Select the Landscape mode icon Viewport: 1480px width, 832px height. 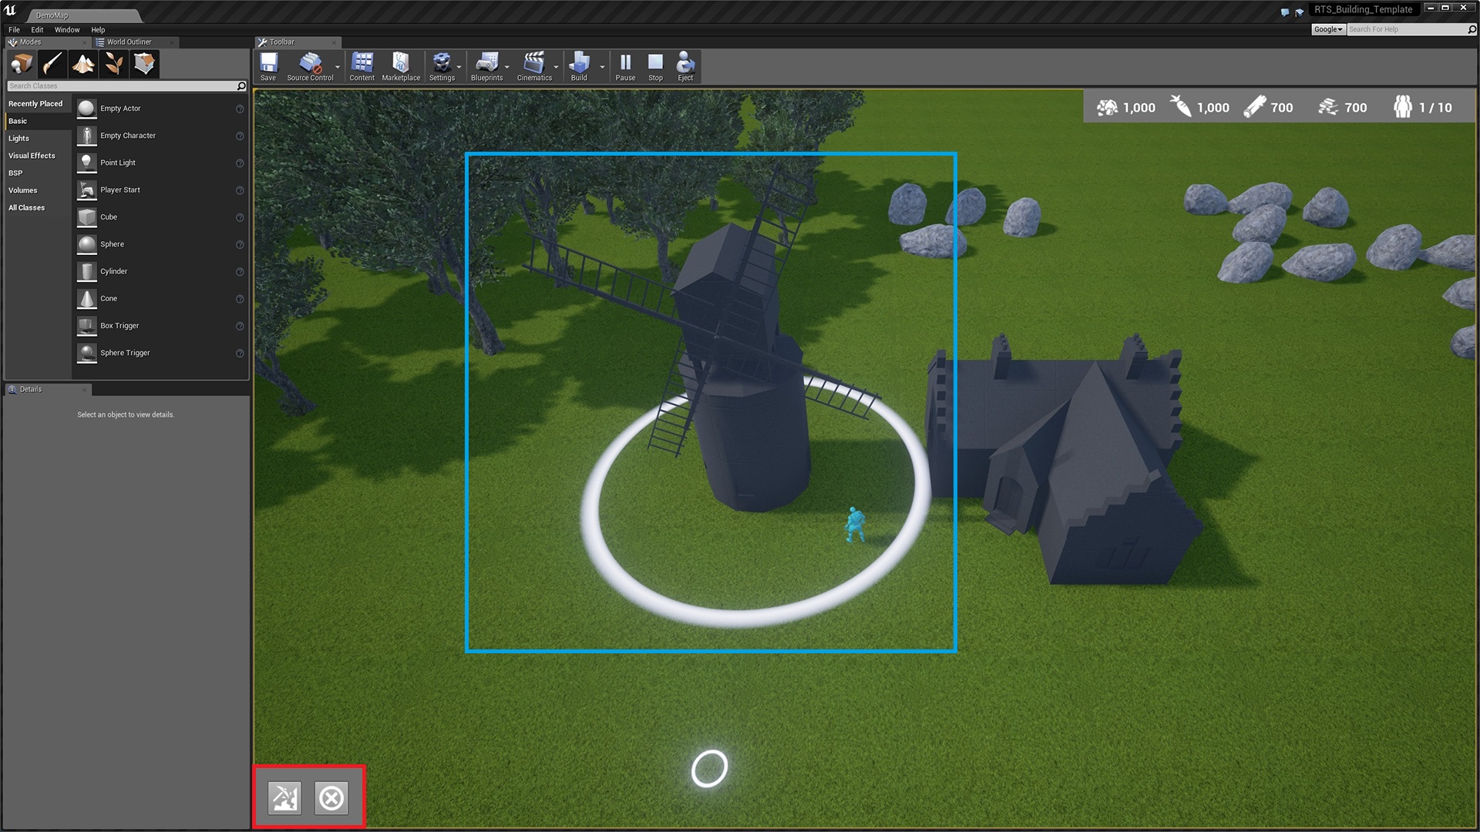pos(83,64)
